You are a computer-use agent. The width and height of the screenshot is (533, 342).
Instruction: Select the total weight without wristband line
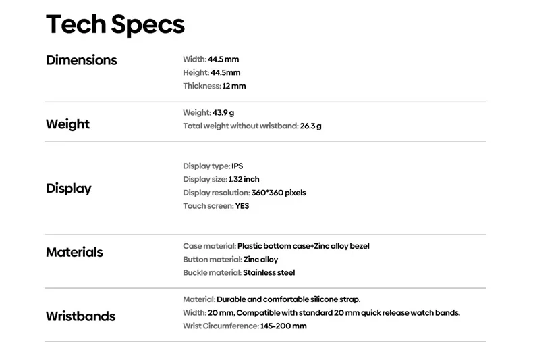click(x=252, y=126)
